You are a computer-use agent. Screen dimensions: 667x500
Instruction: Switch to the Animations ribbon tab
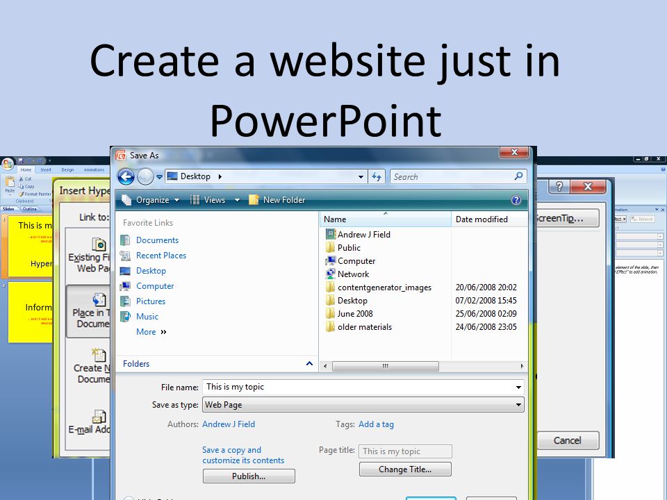pyautogui.click(x=94, y=169)
